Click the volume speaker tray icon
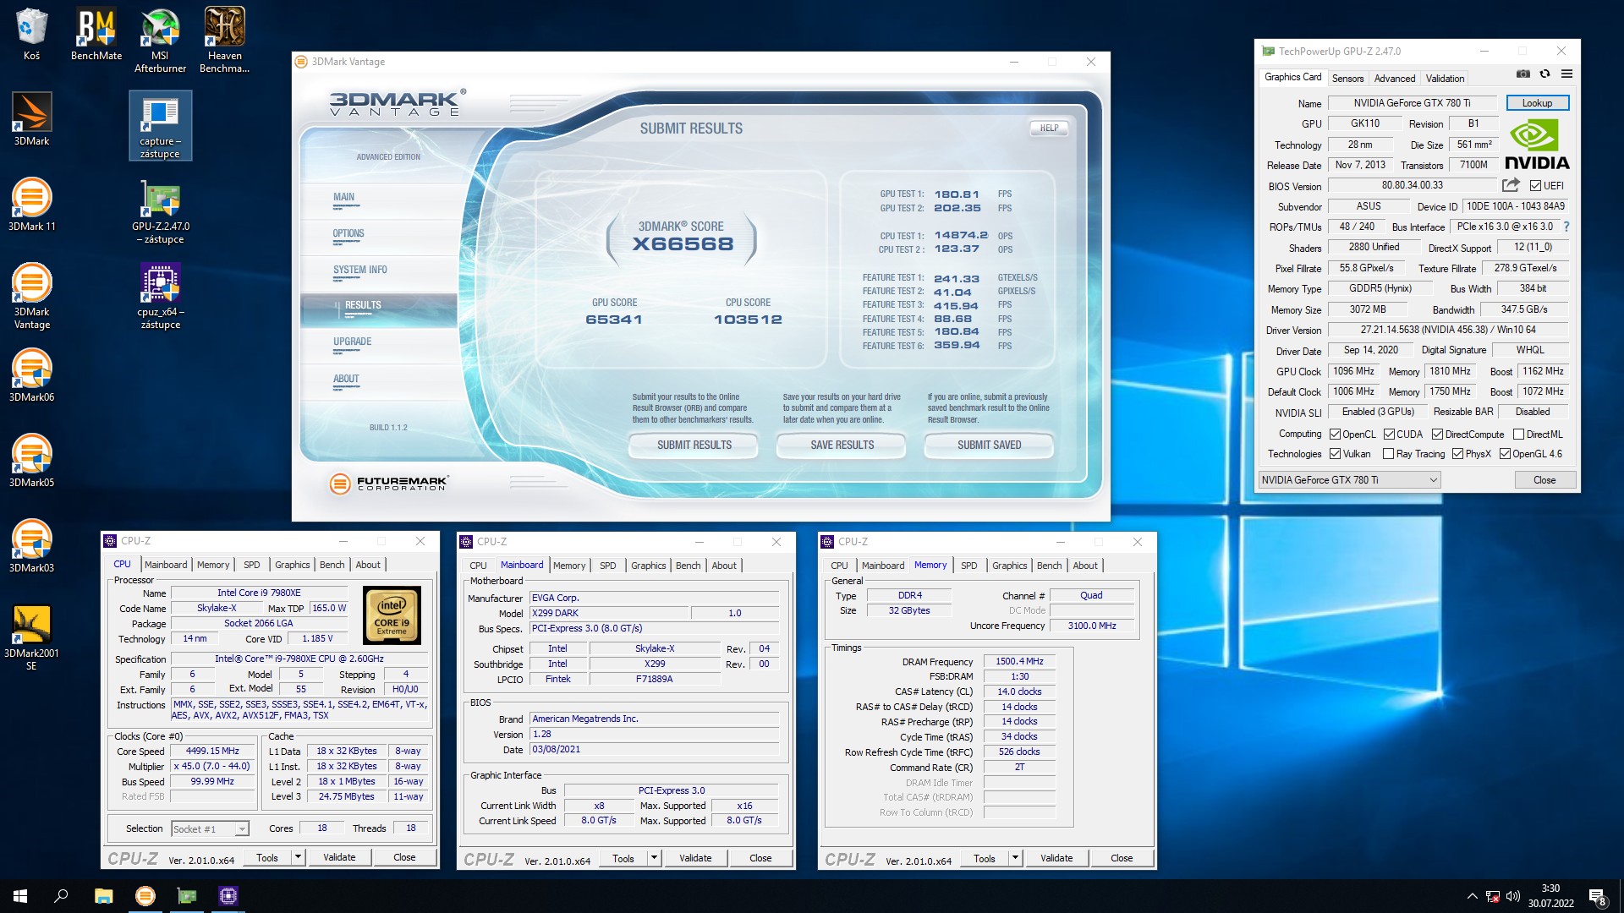This screenshot has height=913, width=1624. pyautogui.click(x=1513, y=896)
